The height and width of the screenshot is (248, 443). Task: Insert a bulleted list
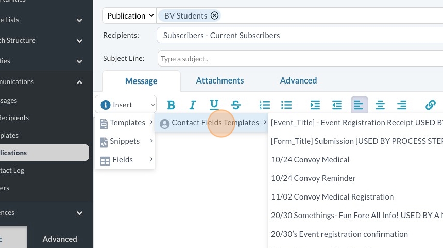coord(286,105)
